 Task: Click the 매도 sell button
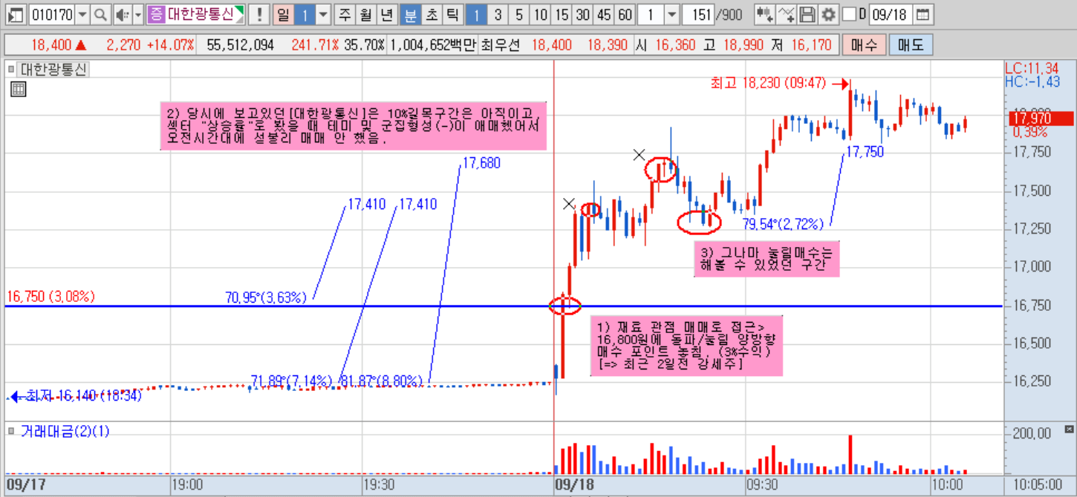(911, 45)
